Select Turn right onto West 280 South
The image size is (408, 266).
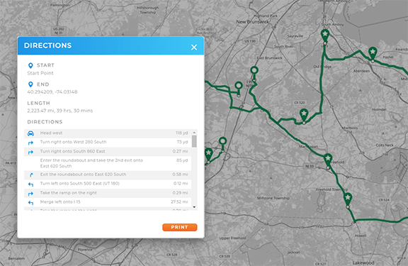tap(108, 143)
